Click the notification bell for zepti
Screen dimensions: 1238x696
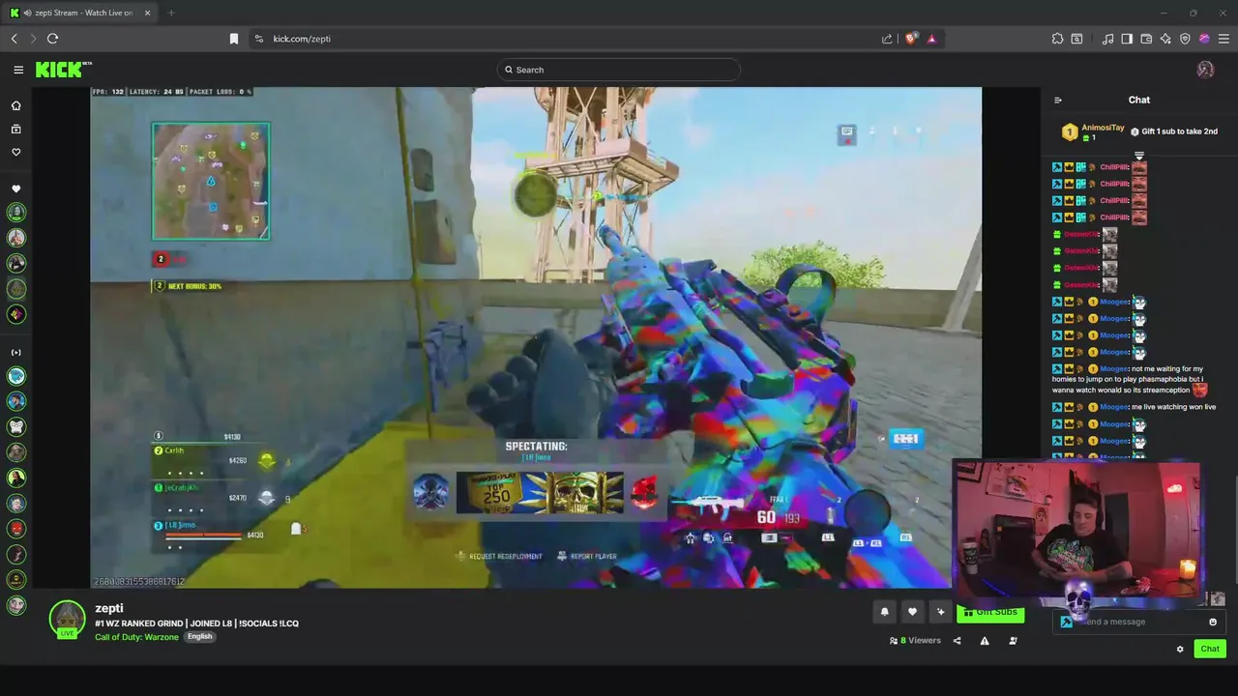[x=884, y=611]
